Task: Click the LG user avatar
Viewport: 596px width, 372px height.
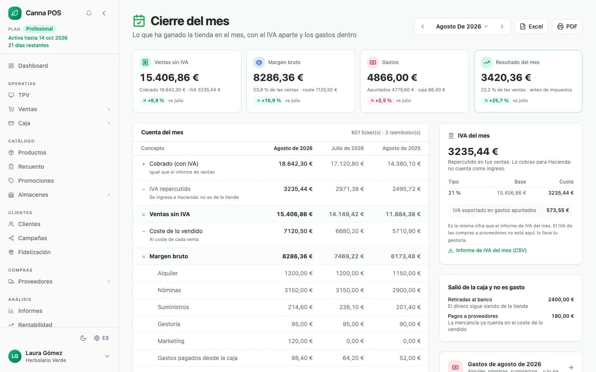Action: (x=15, y=356)
